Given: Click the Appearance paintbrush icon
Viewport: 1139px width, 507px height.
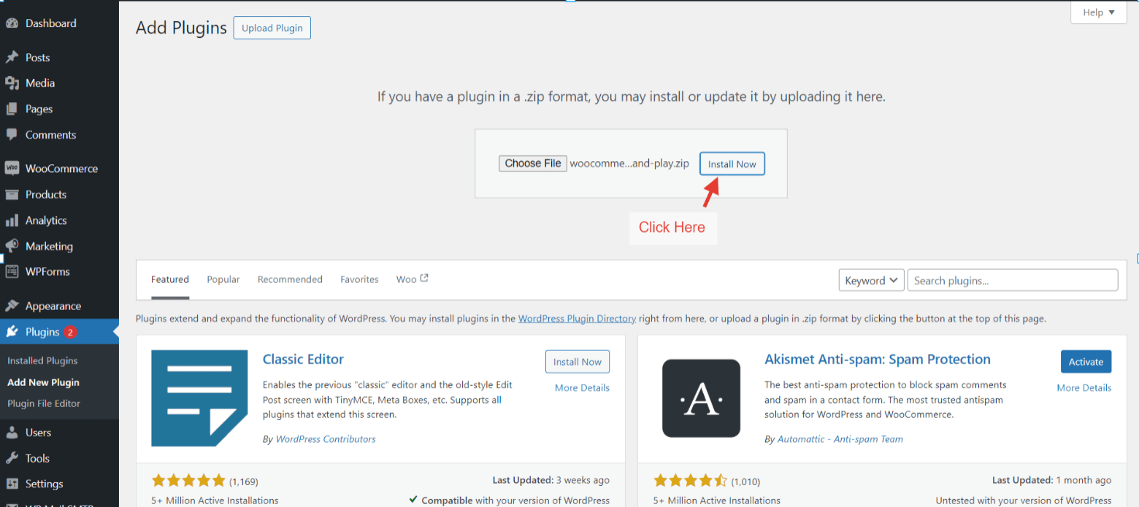Looking at the screenshot, I should (12, 306).
